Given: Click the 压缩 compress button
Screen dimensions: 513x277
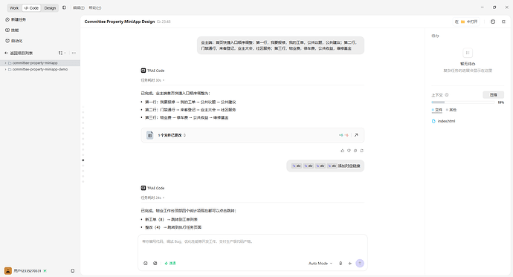Looking at the screenshot, I should pyautogui.click(x=494, y=95).
